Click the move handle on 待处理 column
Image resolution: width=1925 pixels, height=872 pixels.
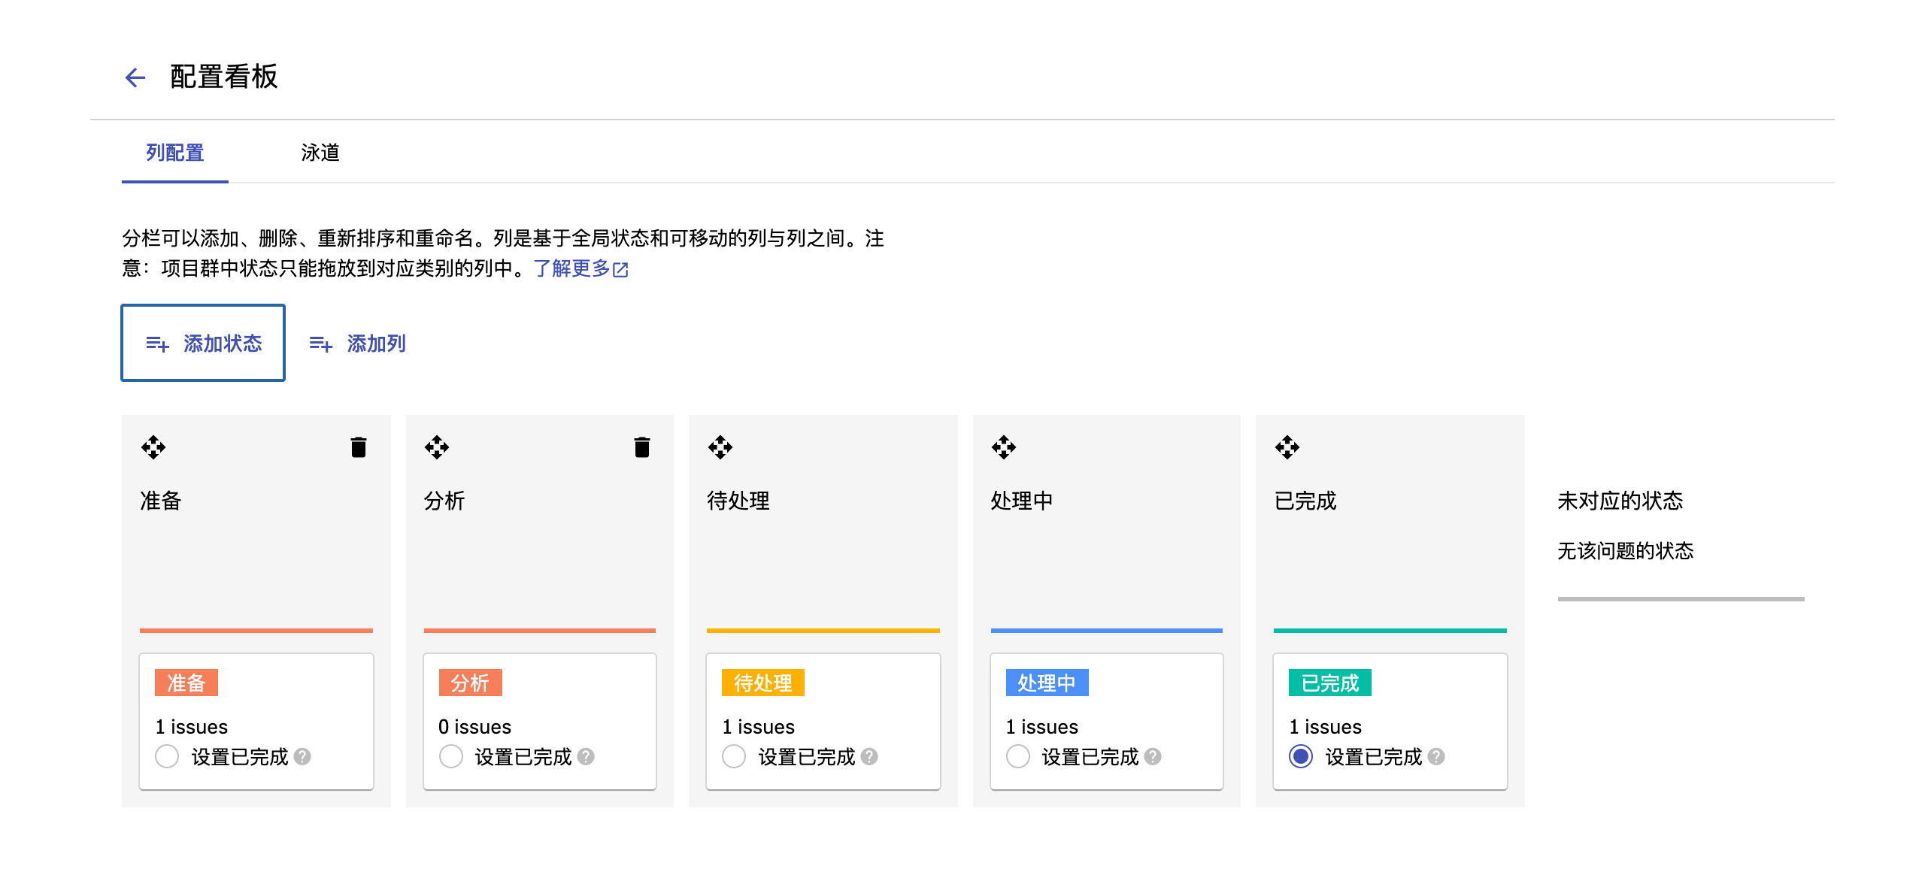pos(720,447)
